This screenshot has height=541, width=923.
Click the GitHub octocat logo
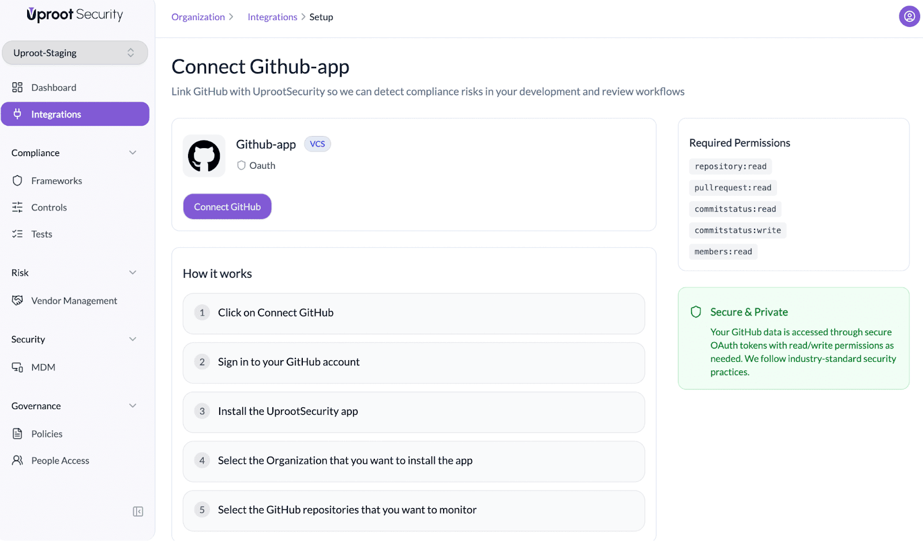pos(204,156)
